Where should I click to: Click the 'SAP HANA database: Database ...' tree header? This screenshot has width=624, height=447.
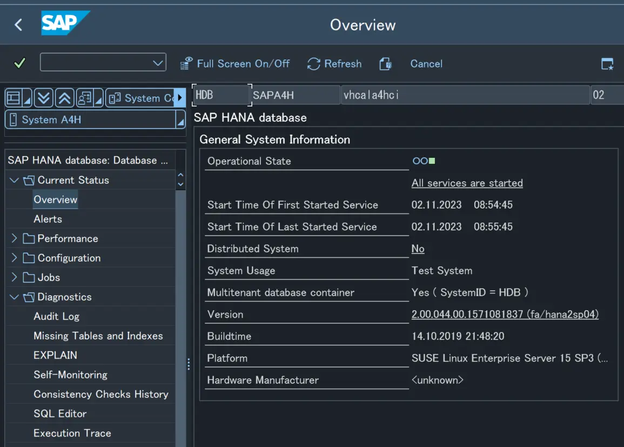point(88,161)
